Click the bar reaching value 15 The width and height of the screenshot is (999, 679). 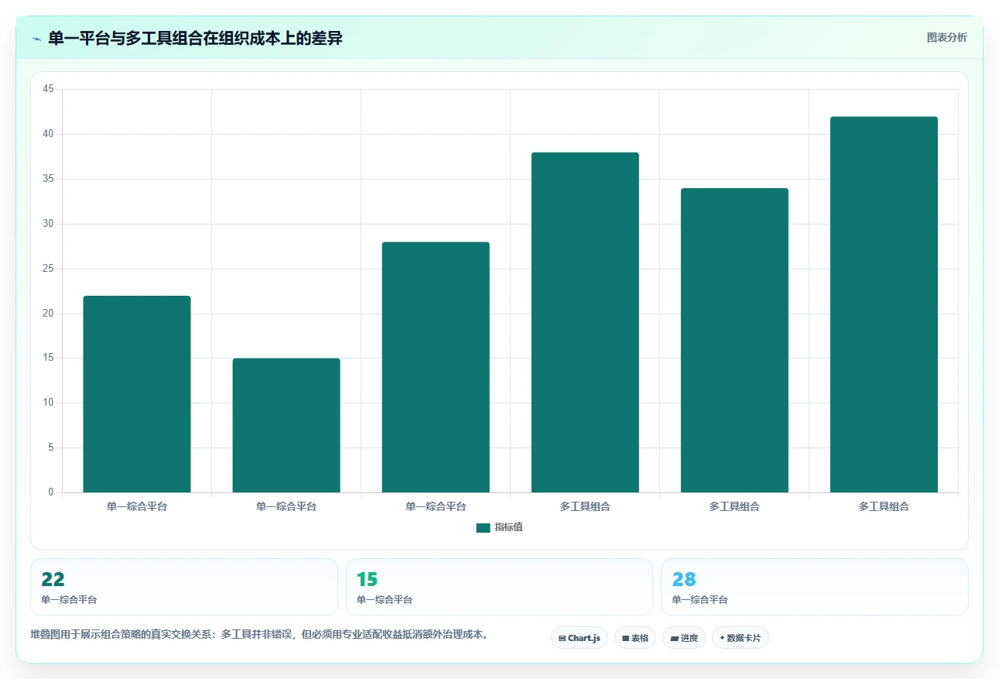click(286, 425)
